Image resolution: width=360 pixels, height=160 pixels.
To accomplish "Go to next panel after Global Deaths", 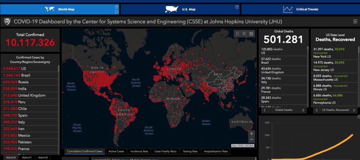I will [x=303, y=110].
